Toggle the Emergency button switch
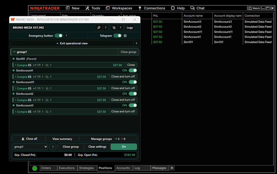Screen dimensions: 277x174 pos(59,36)
